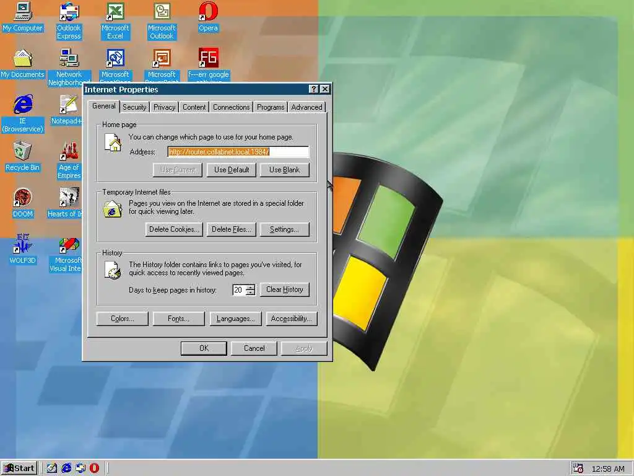Switch to the Privacy tab
Image resolution: width=634 pixels, height=476 pixels.
pyautogui.click(x=164, y=107)
